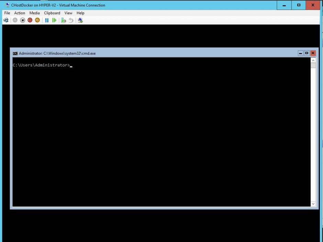Open the File menu
Image resolution: width=323 pixels, height=242 pixels.
(x=7, y=13)
